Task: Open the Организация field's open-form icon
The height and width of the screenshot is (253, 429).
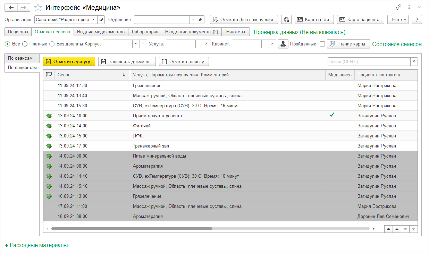Action: click(x=101, y=20)
